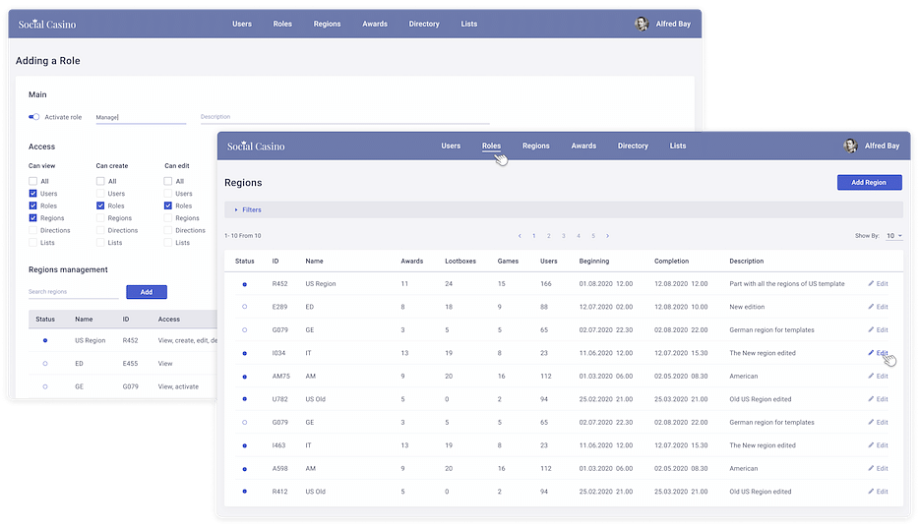Click the status dot of region U782
Viewport: 919px width, 529px height.
coord(245,399)
